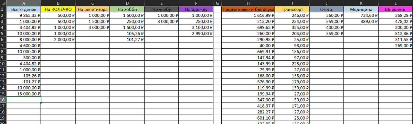The width and height of the screenshot is (413, 124).
Task: Click the green 'На хобби' header cell
Action: point(127,10)
